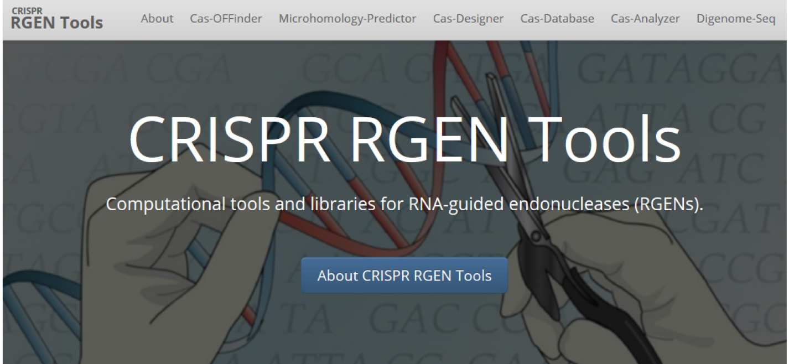Open the CRISPR RGEN Tools home logo

[x=56, y=19]
